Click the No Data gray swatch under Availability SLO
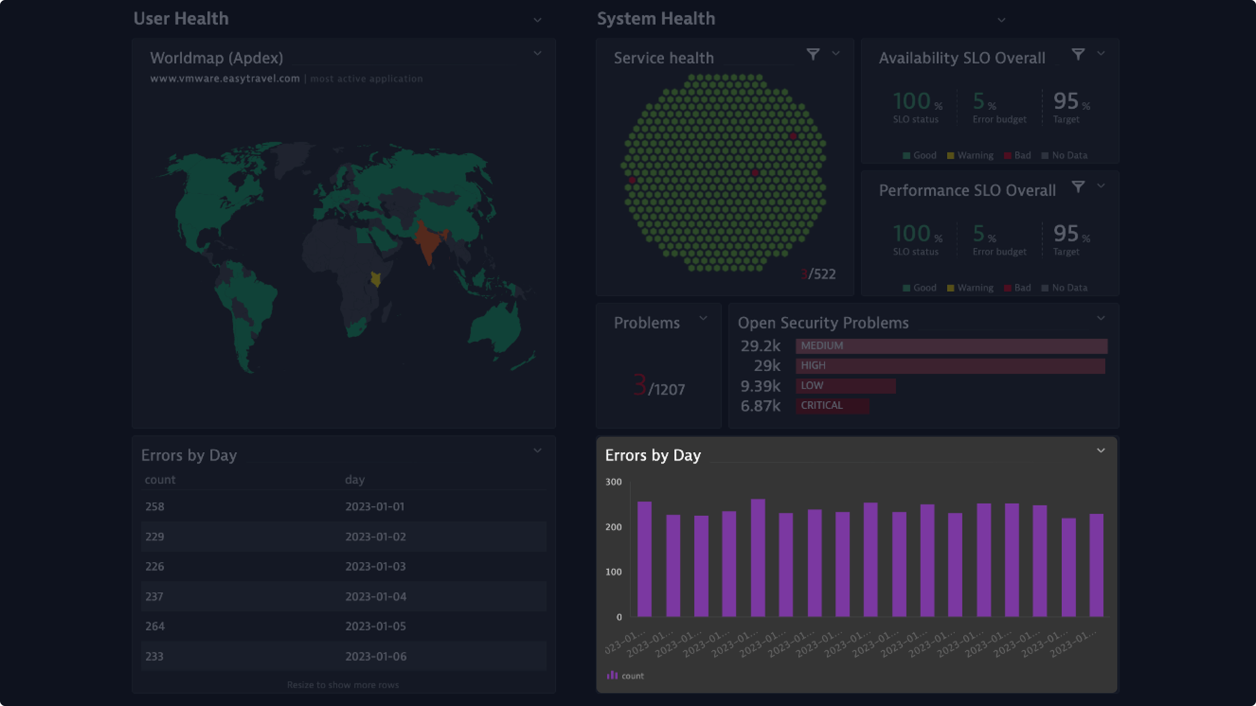Viewport: 1256px width, 706px height. pyautogui.click(x=1044, y=155)
